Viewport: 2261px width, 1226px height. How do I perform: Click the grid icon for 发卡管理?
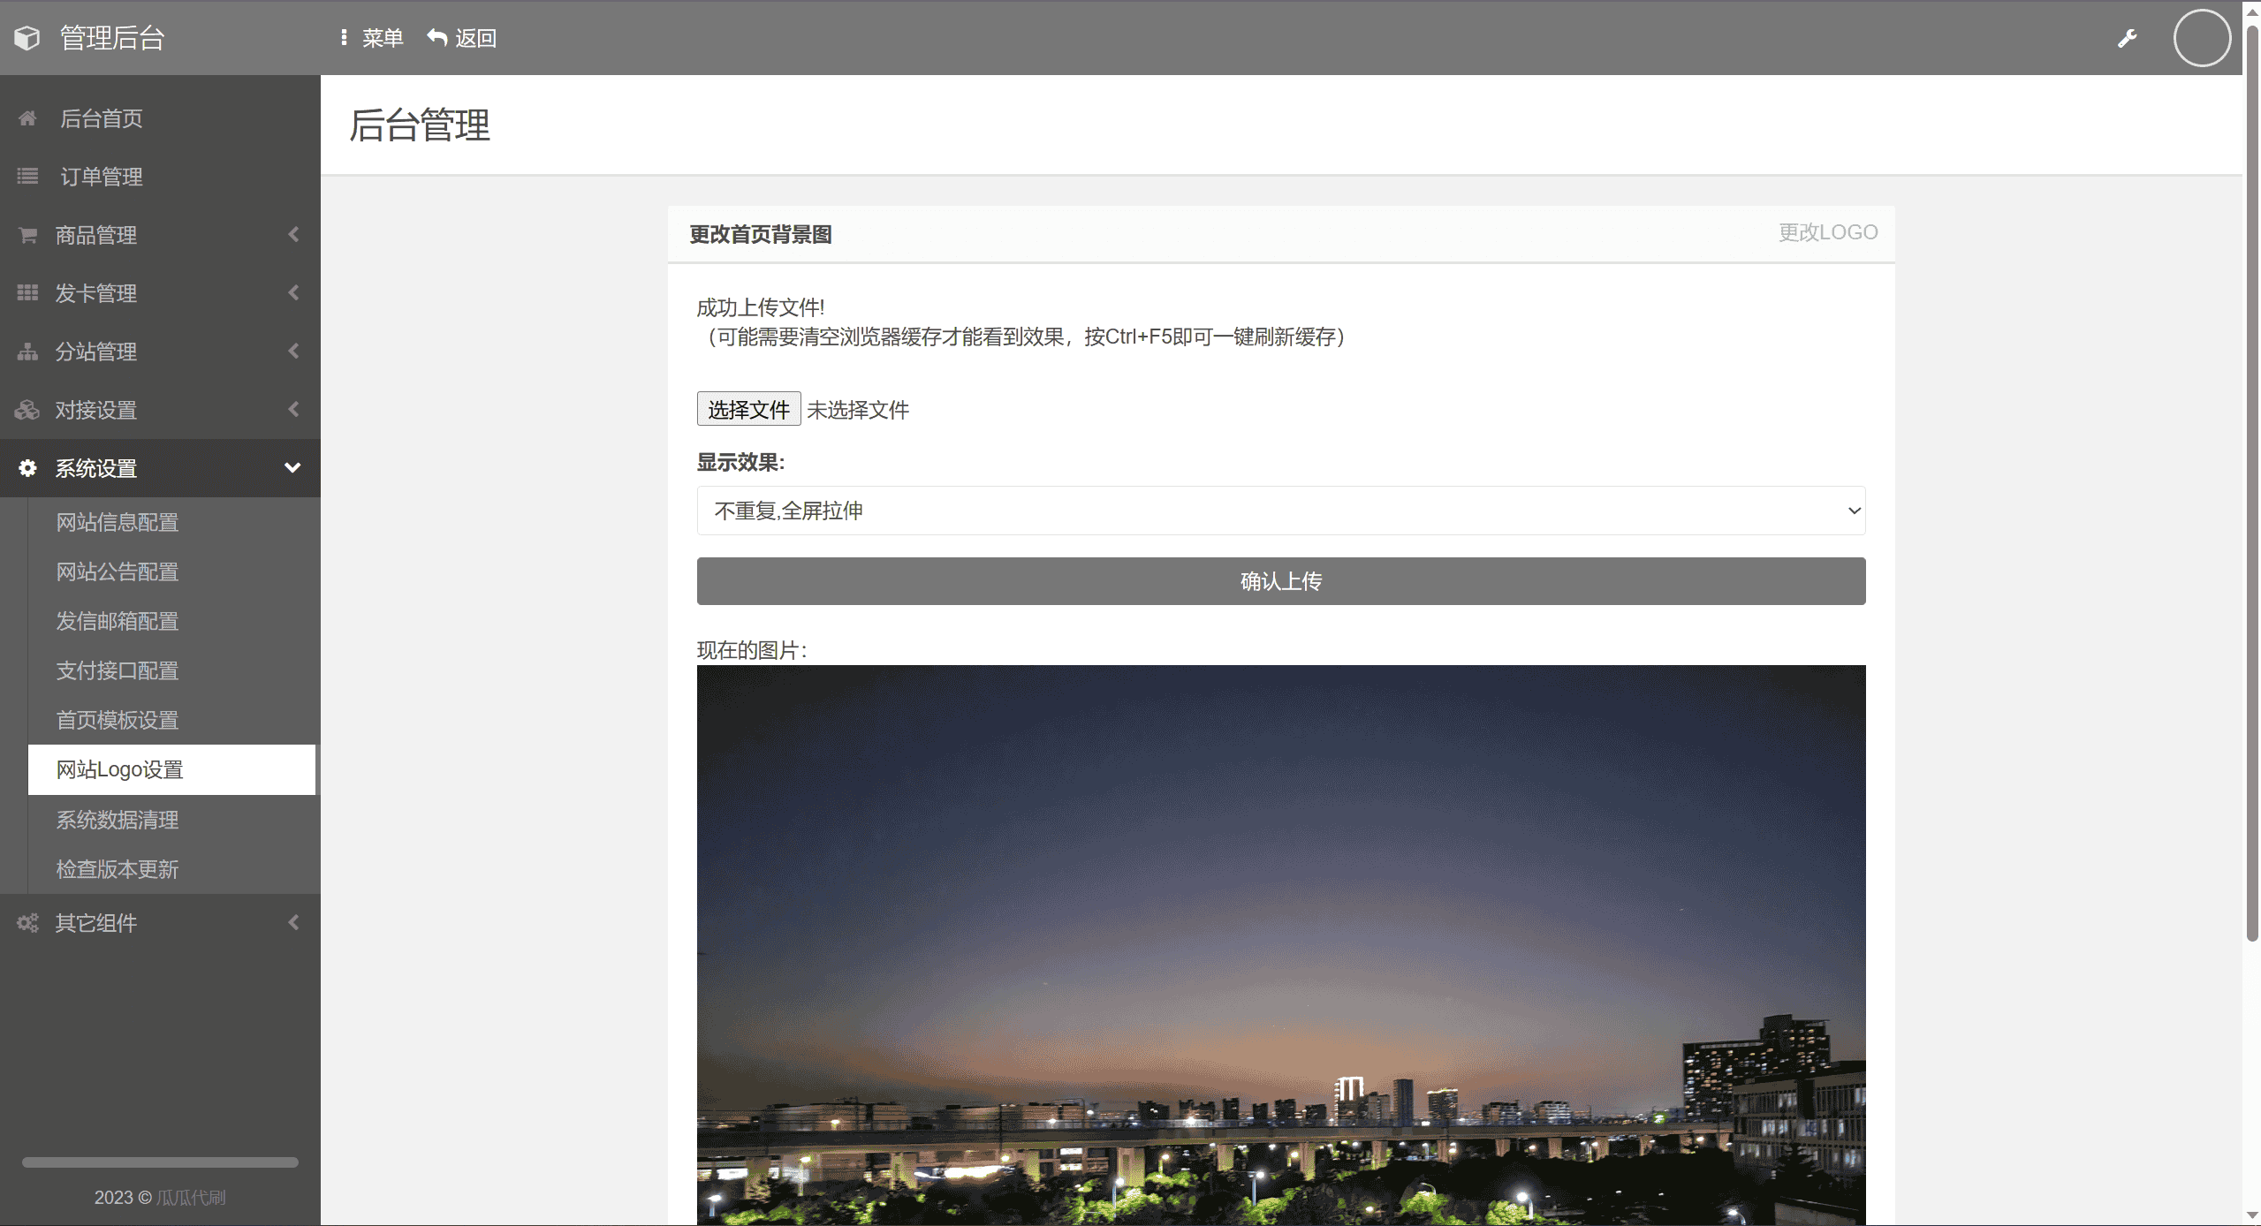tap(27, 293)
